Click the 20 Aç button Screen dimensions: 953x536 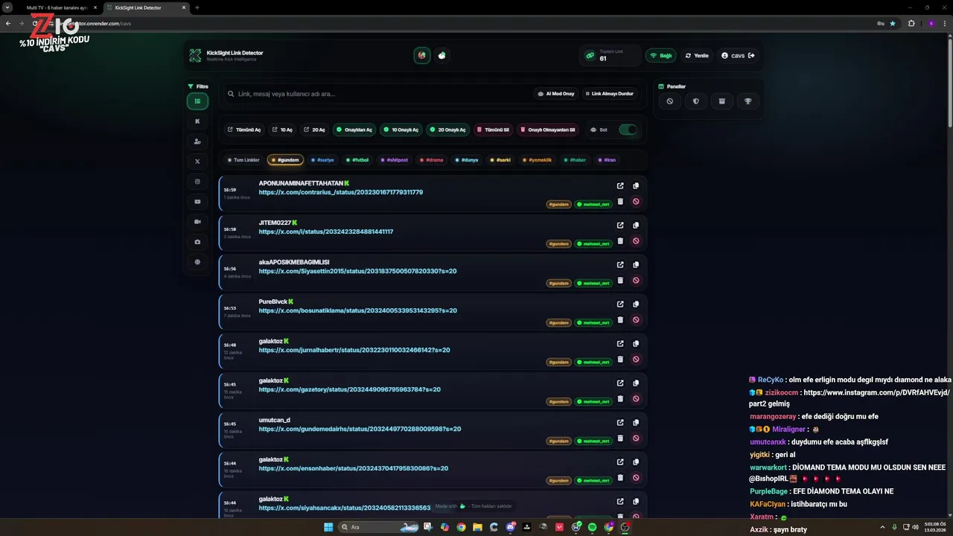(x=314, y=130)
